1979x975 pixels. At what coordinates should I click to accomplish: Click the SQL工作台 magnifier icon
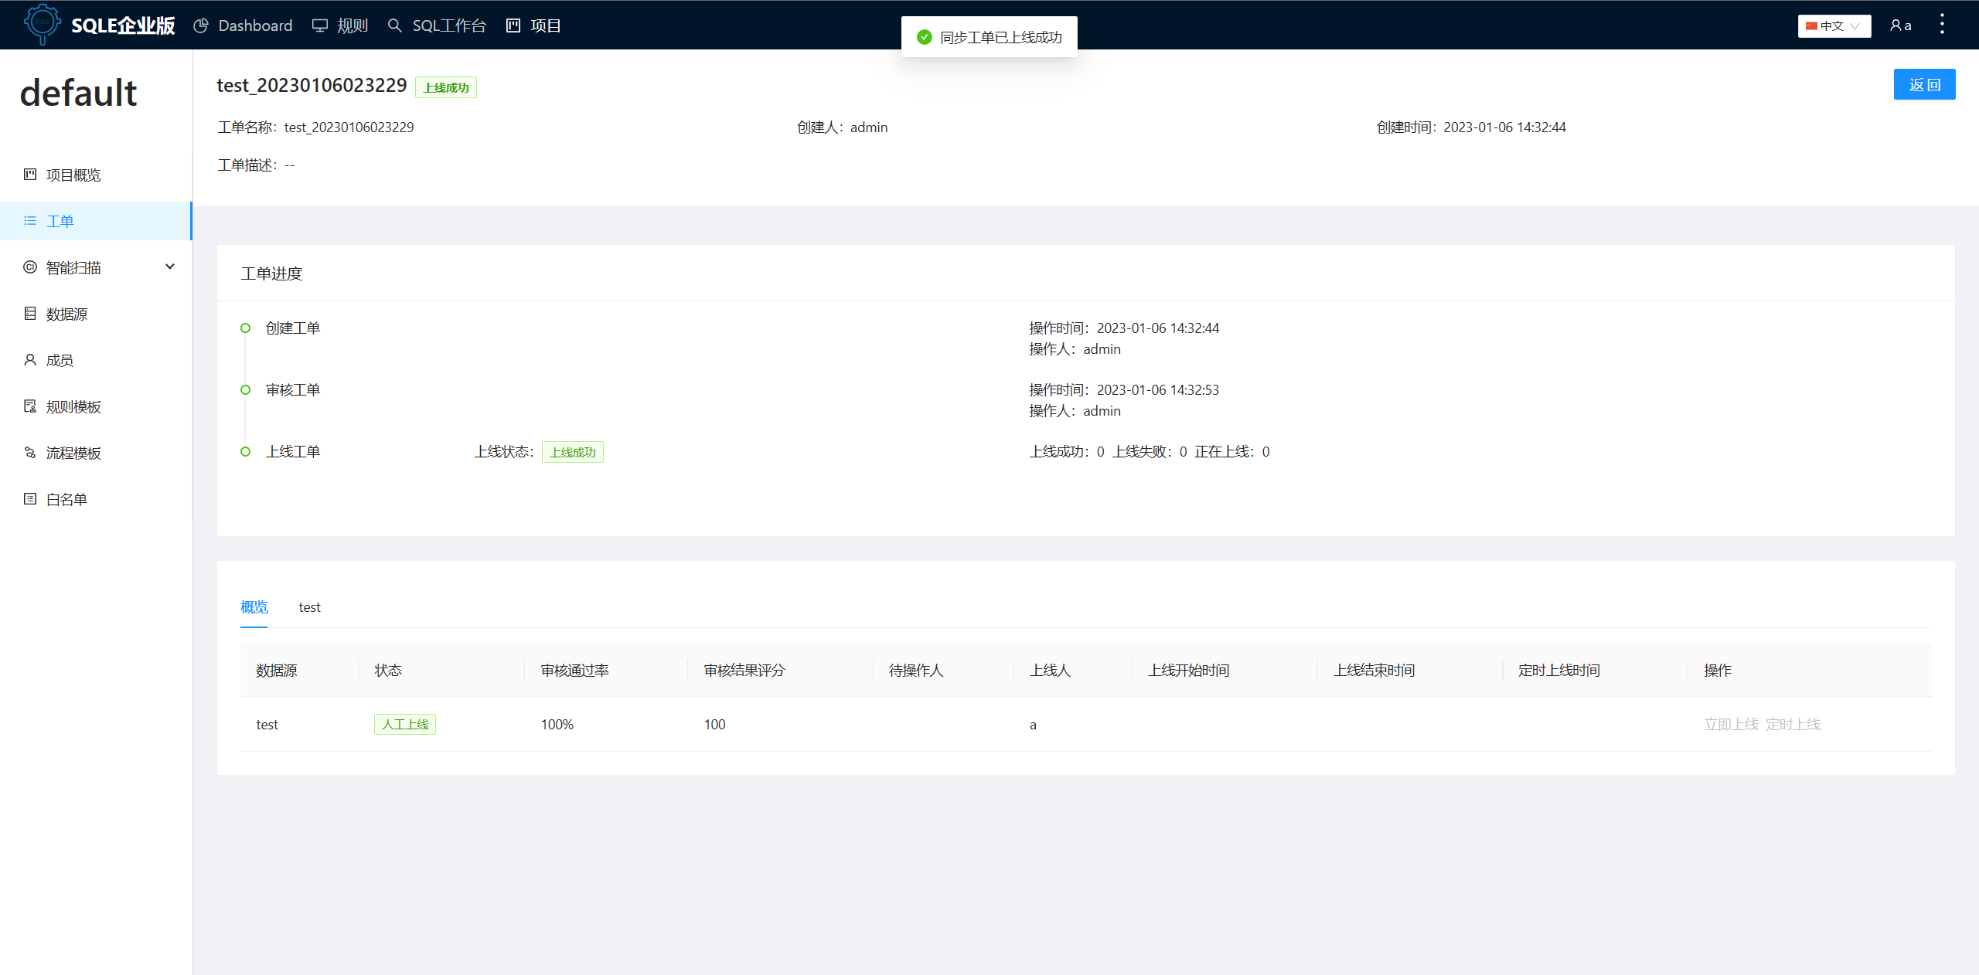coord(394,25)
